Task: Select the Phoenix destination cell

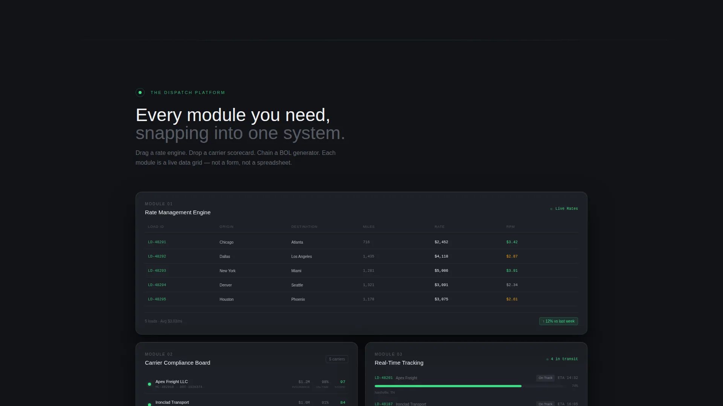Action: (x=298, y=300)
